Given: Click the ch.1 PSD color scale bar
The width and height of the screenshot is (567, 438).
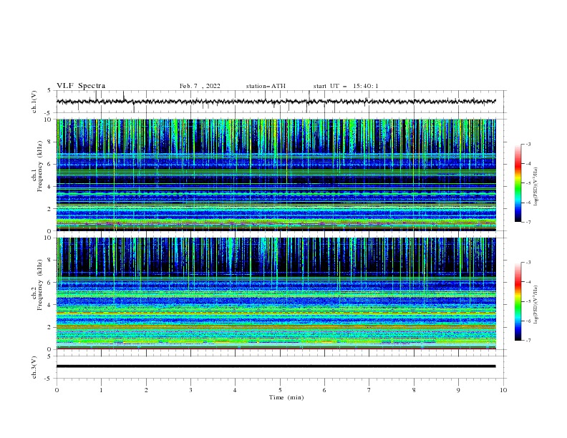Looking at the screenshot, I should (518, 183).
